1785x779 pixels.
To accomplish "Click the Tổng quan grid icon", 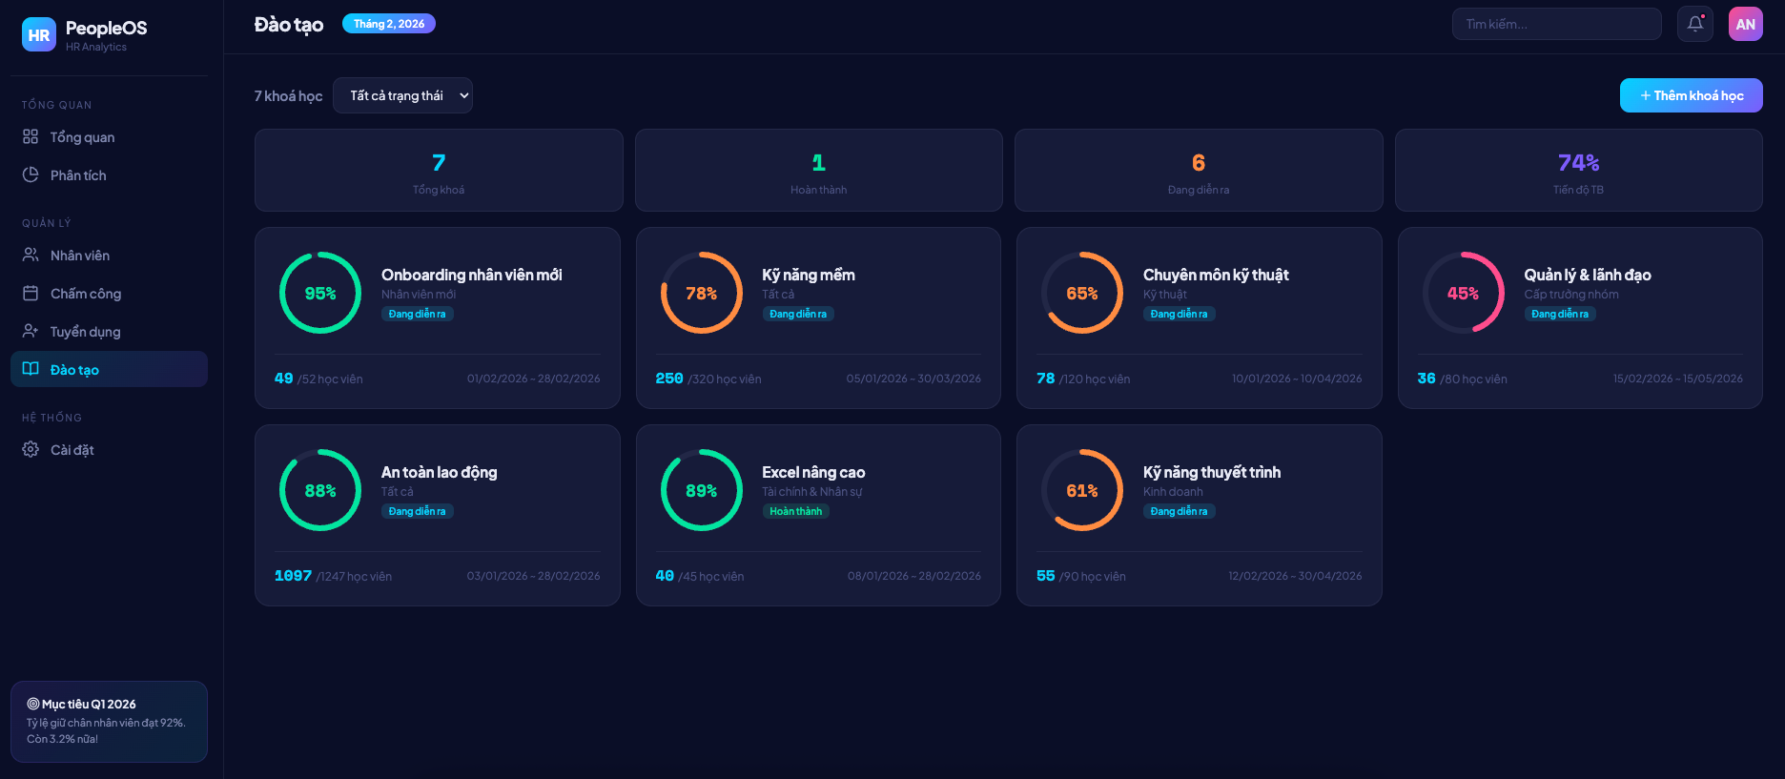I will (31, 137).
